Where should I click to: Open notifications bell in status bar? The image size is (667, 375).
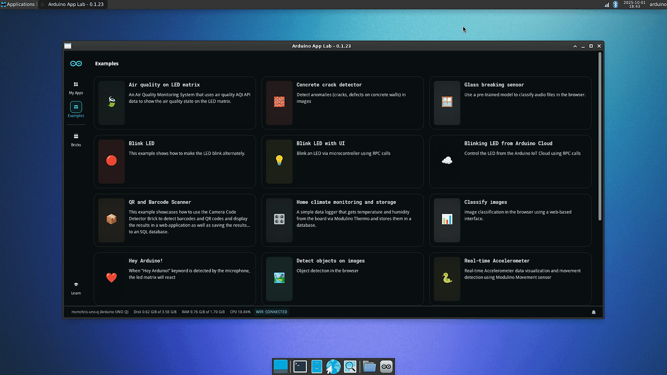[594, 312]
